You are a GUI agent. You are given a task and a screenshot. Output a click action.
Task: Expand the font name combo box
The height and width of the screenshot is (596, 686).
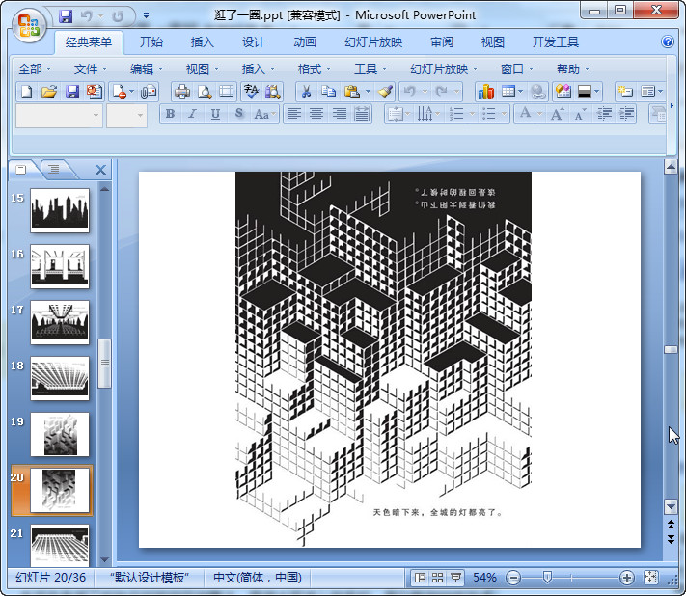96,115
